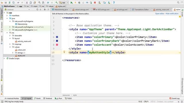Search everywhere magnifier at top right

(178, 3)
